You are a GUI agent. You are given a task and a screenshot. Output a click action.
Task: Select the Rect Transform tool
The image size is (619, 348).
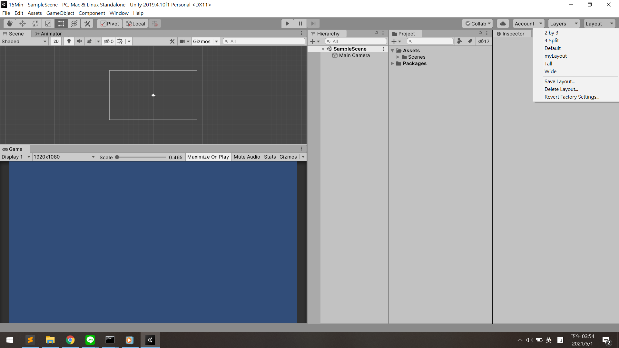[x=61, y=24]
